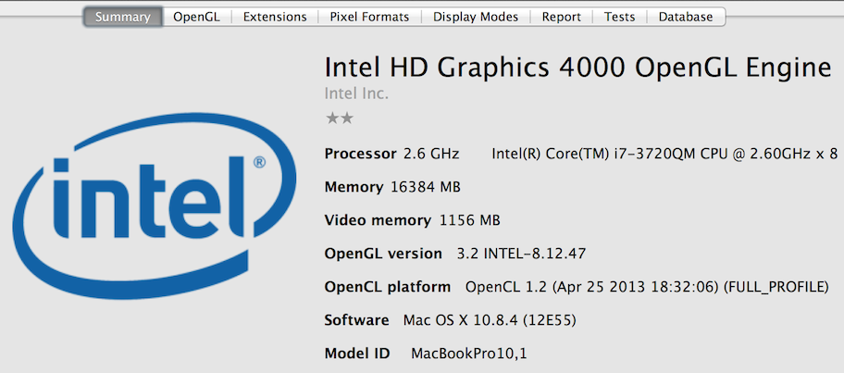Select the 3.2 INTEL-8.12.47 version value
Screen dimensions: 844x373
(x=520, y=253)
